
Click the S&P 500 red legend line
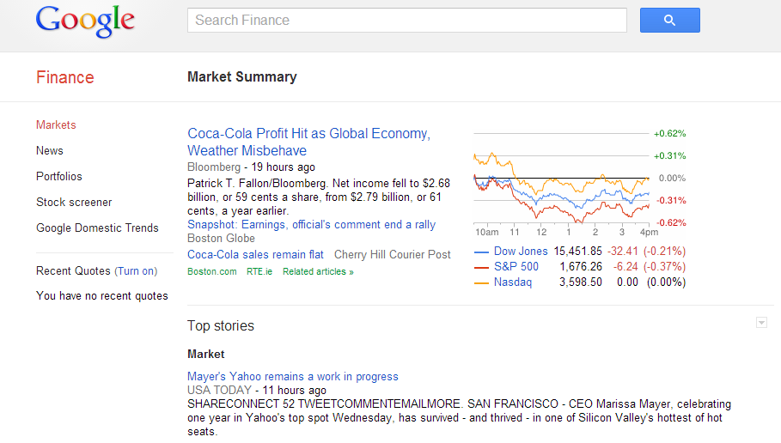(482, 267)
